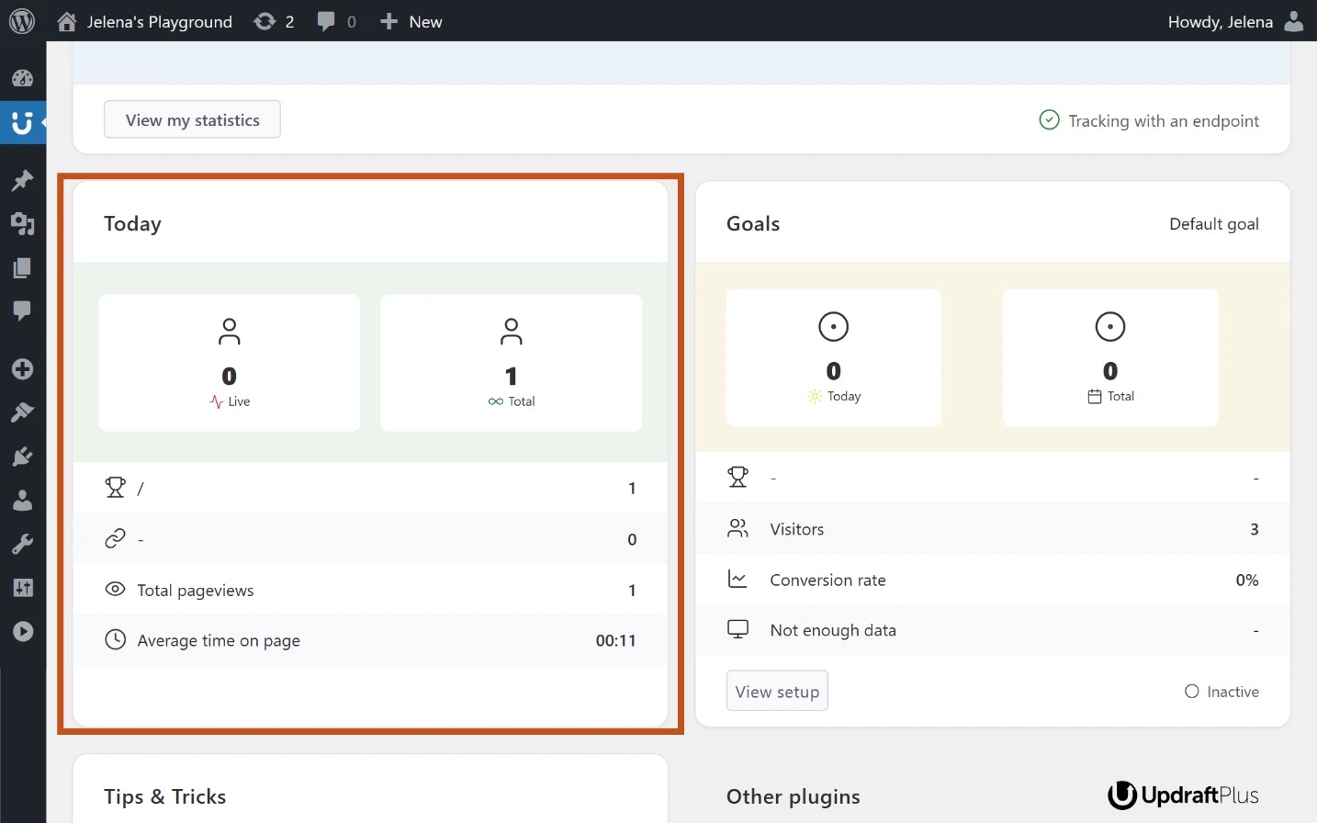This screenshot has height=823, width=1317.
Task: Click the 0% conversion rate value
Action: coord(1246,580)
